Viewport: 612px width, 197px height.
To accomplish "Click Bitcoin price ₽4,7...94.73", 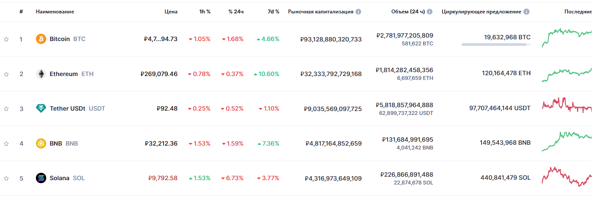I will 161,39.
